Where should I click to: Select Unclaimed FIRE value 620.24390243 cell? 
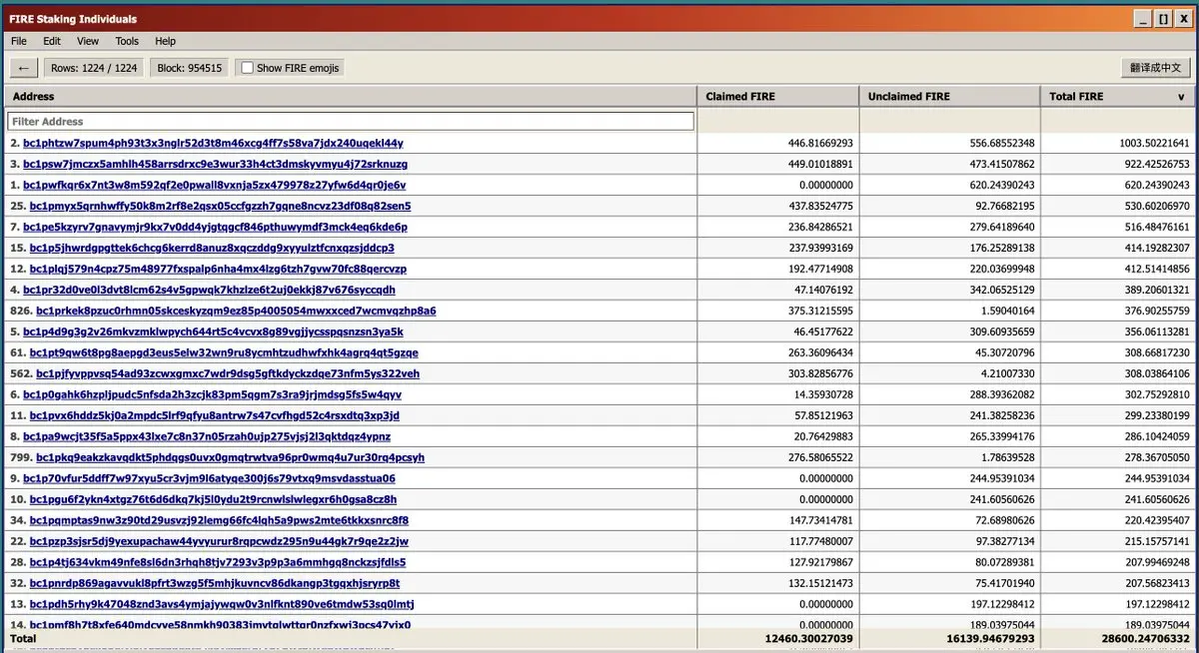click(1001, 186)
